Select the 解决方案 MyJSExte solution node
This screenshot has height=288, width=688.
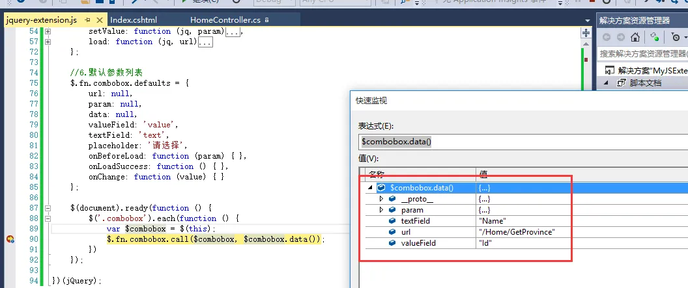pos(652,70)
